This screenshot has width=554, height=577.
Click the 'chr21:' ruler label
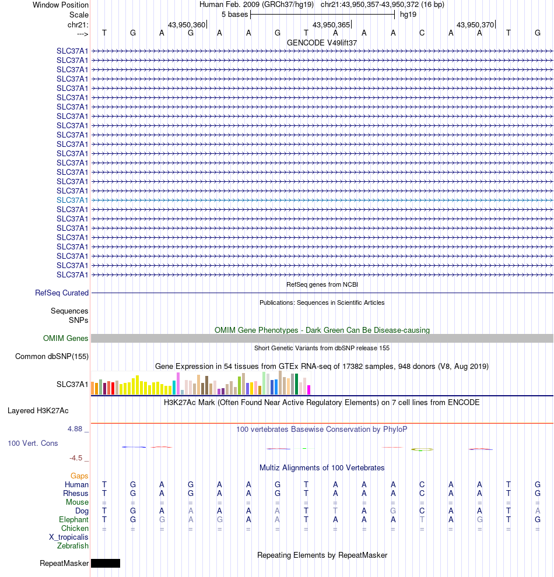pos(78,24)
